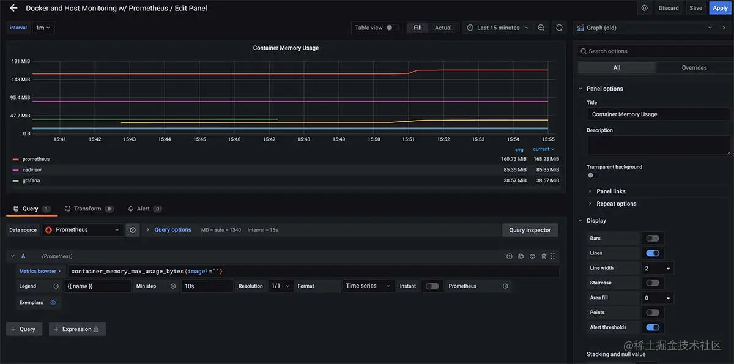Click the prometheus legend color swatch
The width and height of the screenshot is (734, 364).
[16, 159]
